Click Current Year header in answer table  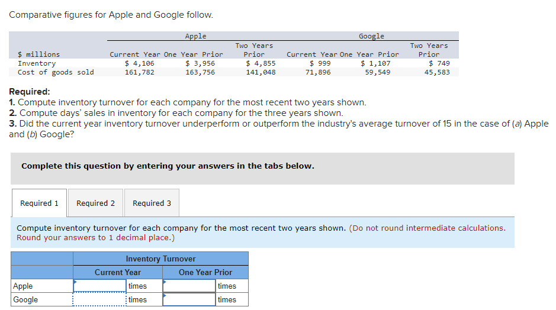(x=118, y=273)
